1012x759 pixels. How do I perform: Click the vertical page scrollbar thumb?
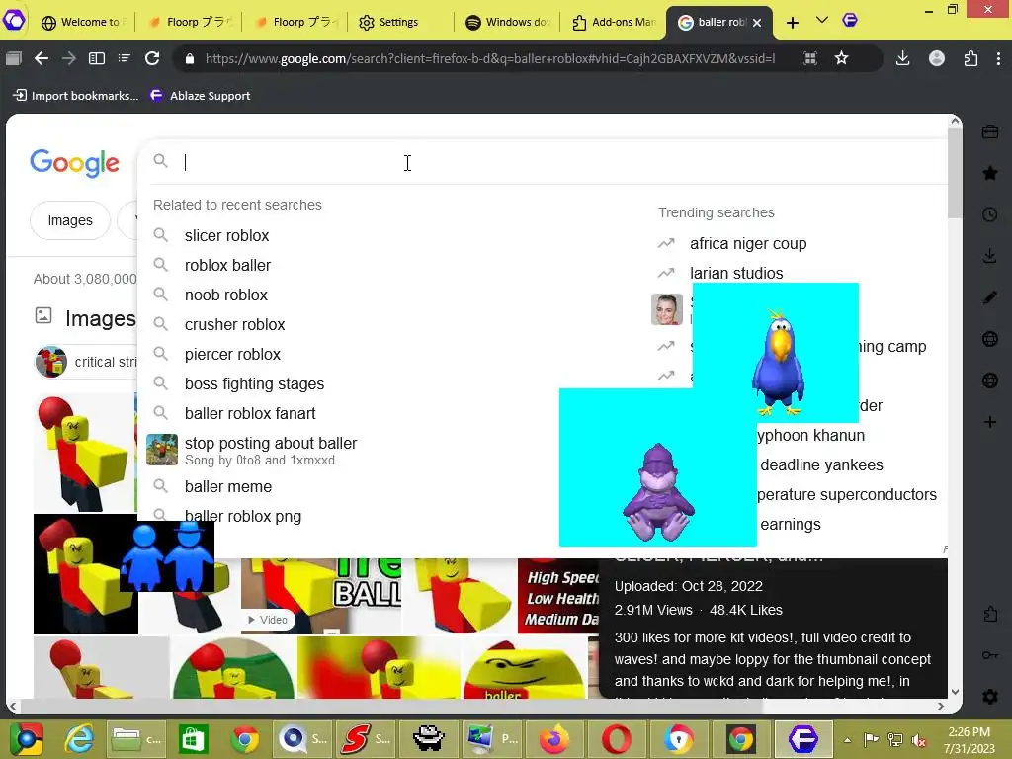pos(955,174)
